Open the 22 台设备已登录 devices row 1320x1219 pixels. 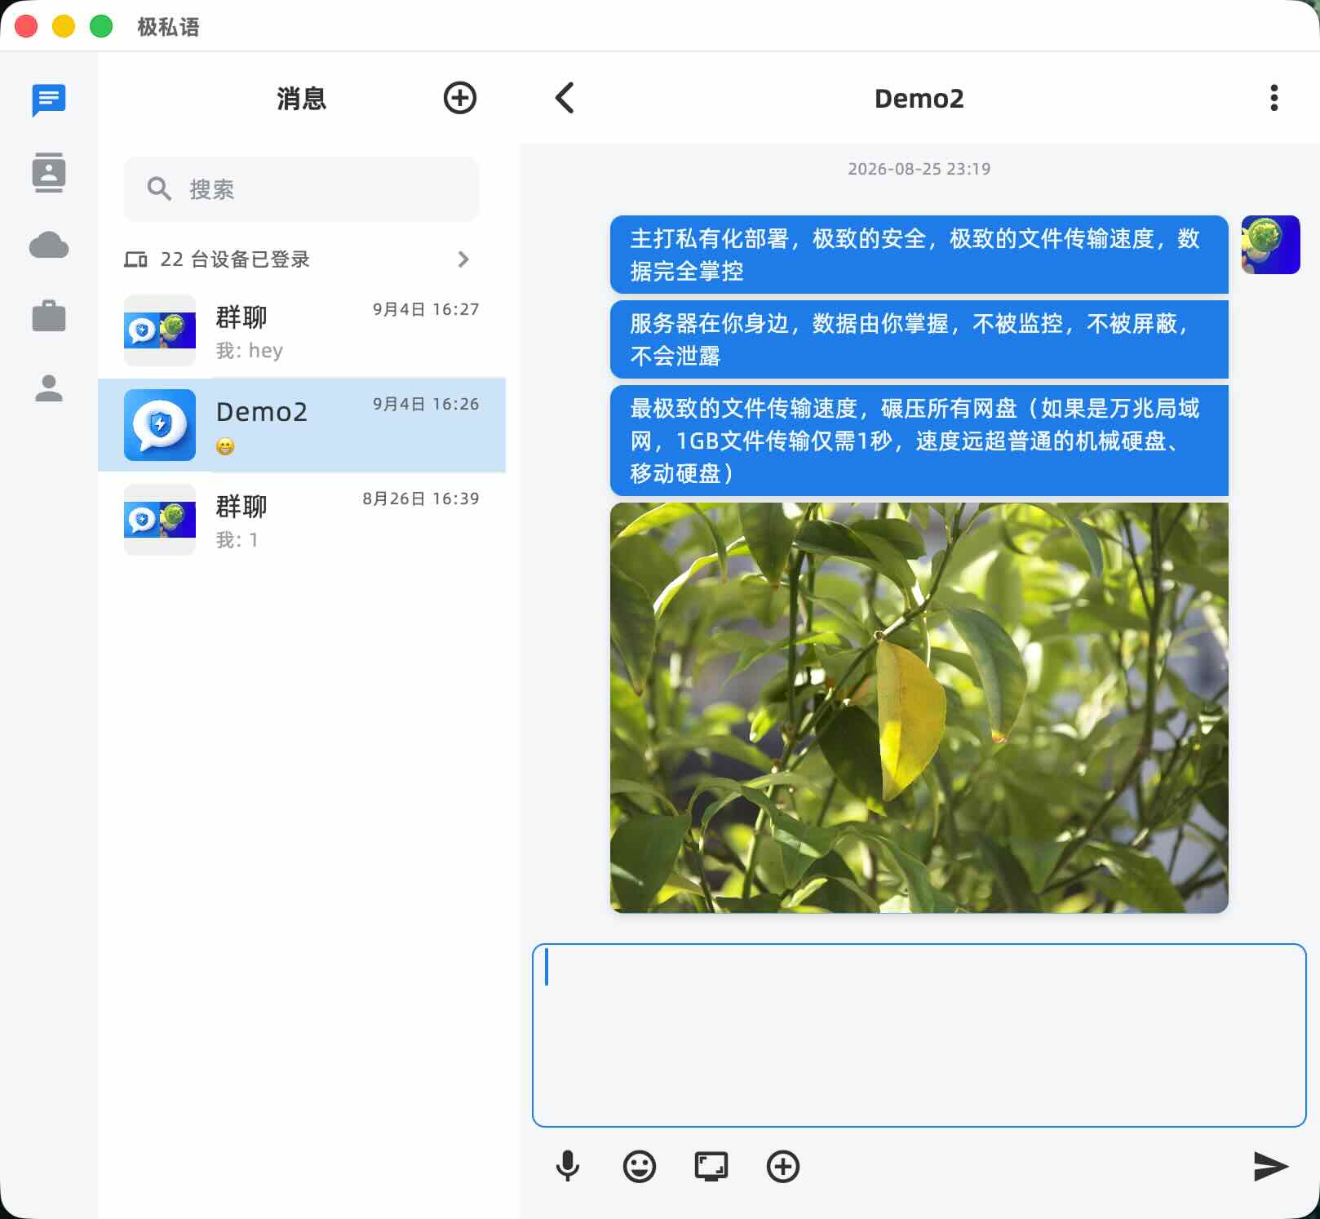(301, 259)
